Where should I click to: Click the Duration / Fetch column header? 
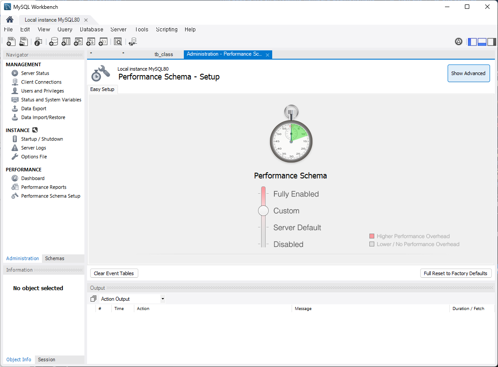(x=471, y=309)
